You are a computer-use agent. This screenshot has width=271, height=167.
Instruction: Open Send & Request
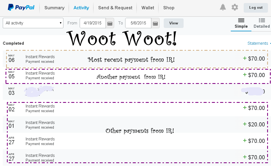point(115,8)
